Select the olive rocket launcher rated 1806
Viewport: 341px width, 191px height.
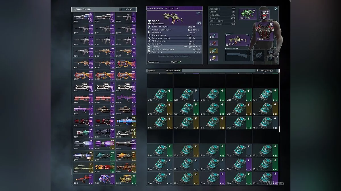tap(83, 168)
